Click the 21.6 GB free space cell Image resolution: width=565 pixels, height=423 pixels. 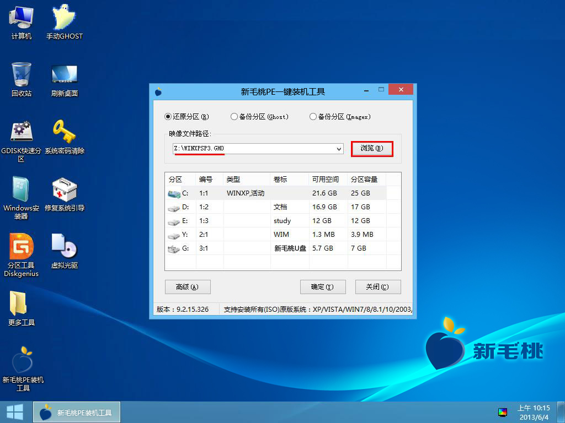pyautogui.click(x=324, y=193)
